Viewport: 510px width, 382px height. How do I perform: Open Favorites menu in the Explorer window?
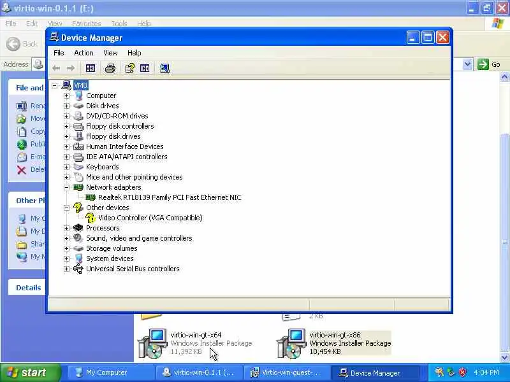tap(87, 24)
